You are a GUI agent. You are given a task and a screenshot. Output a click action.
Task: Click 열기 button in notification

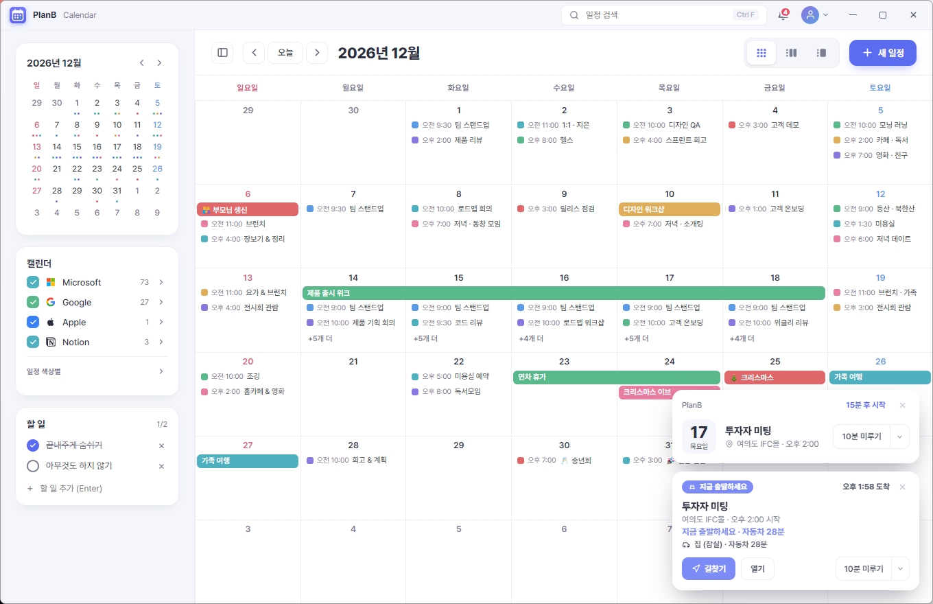pyautogui.click(x=757, y=568)
